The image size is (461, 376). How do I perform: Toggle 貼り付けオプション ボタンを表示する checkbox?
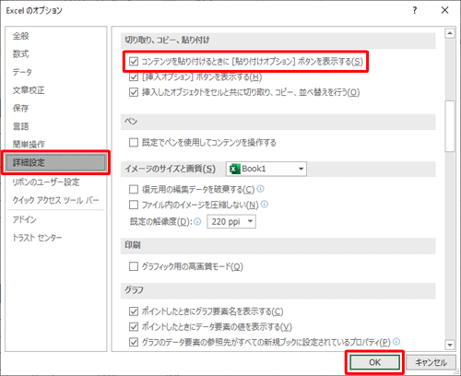(x=134, y=62)
